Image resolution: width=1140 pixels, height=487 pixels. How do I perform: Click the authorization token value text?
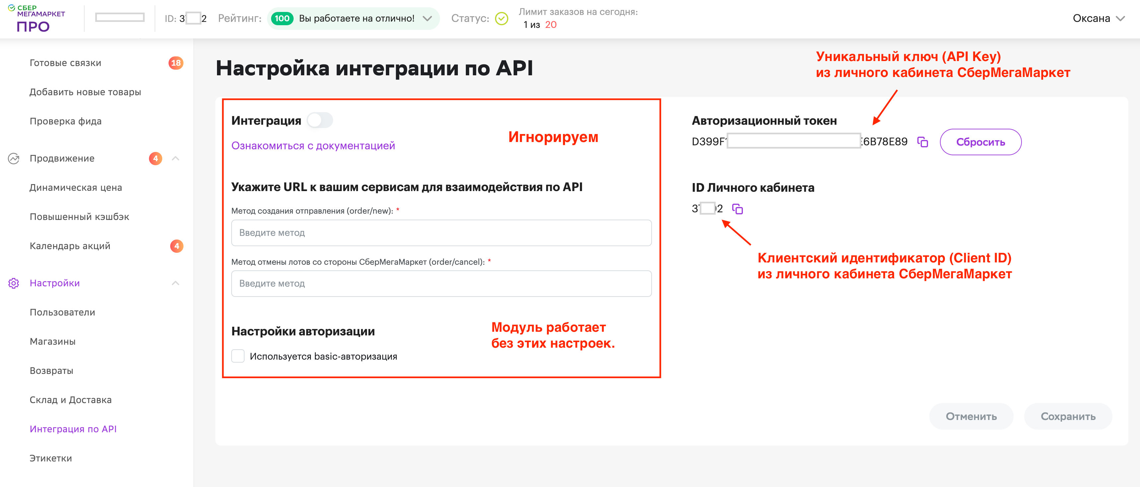pyautogui.click(x=799, y=142)
